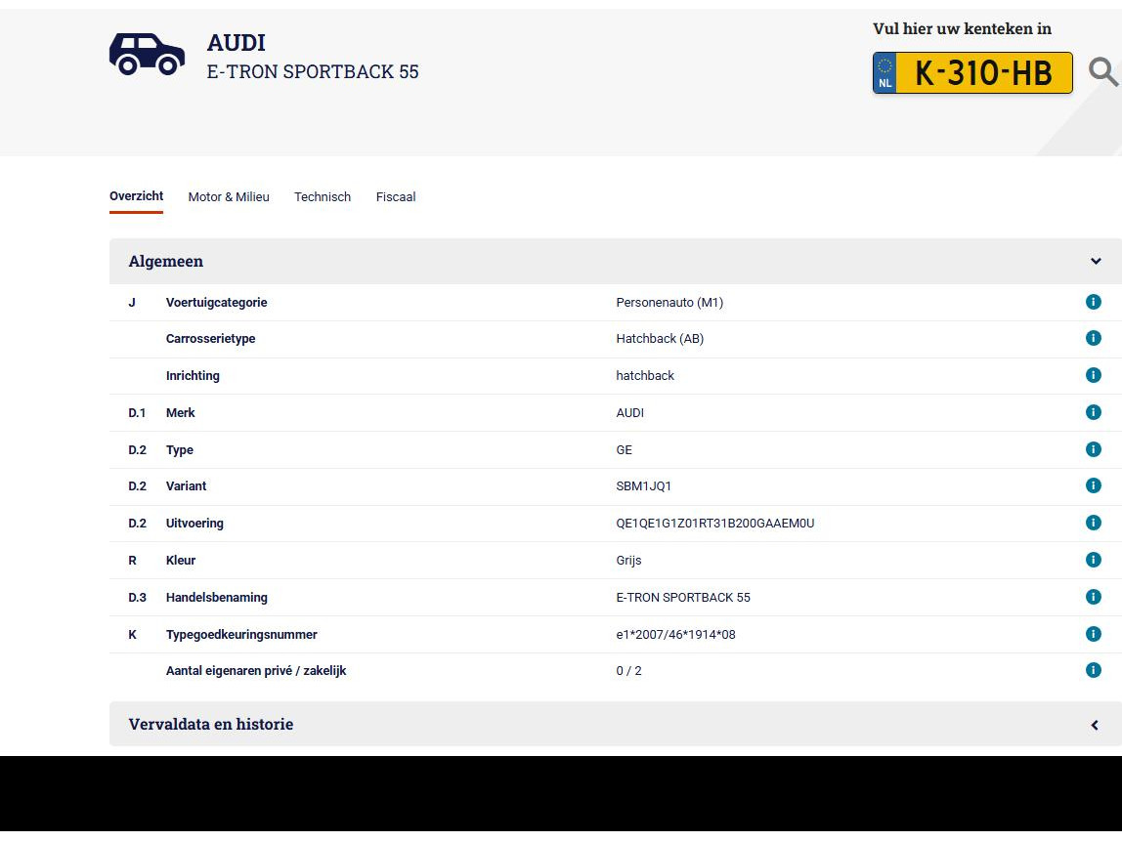Click the kenteken input field K-310-HB
The image size is (1122, 841).
[x=982, y=73]
